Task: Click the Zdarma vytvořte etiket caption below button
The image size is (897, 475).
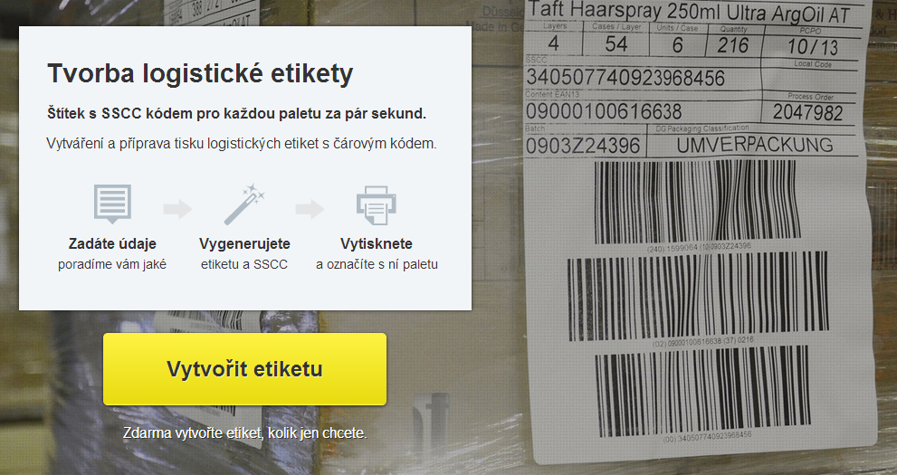Action: click(245, 433)
